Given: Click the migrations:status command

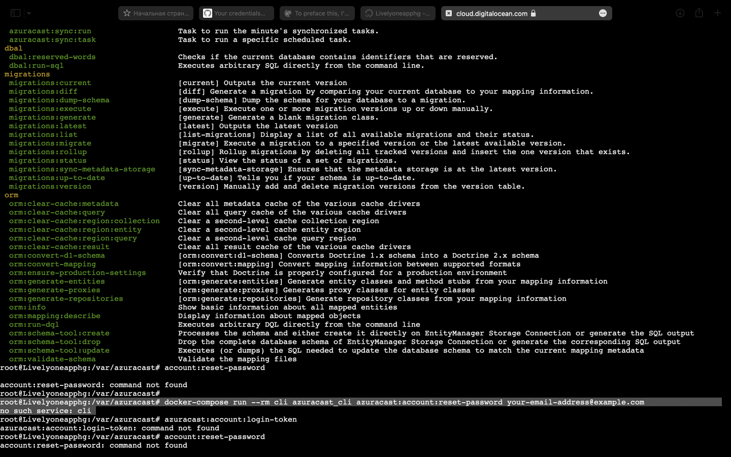Looking at the screenshot, I should coord(48,160).
